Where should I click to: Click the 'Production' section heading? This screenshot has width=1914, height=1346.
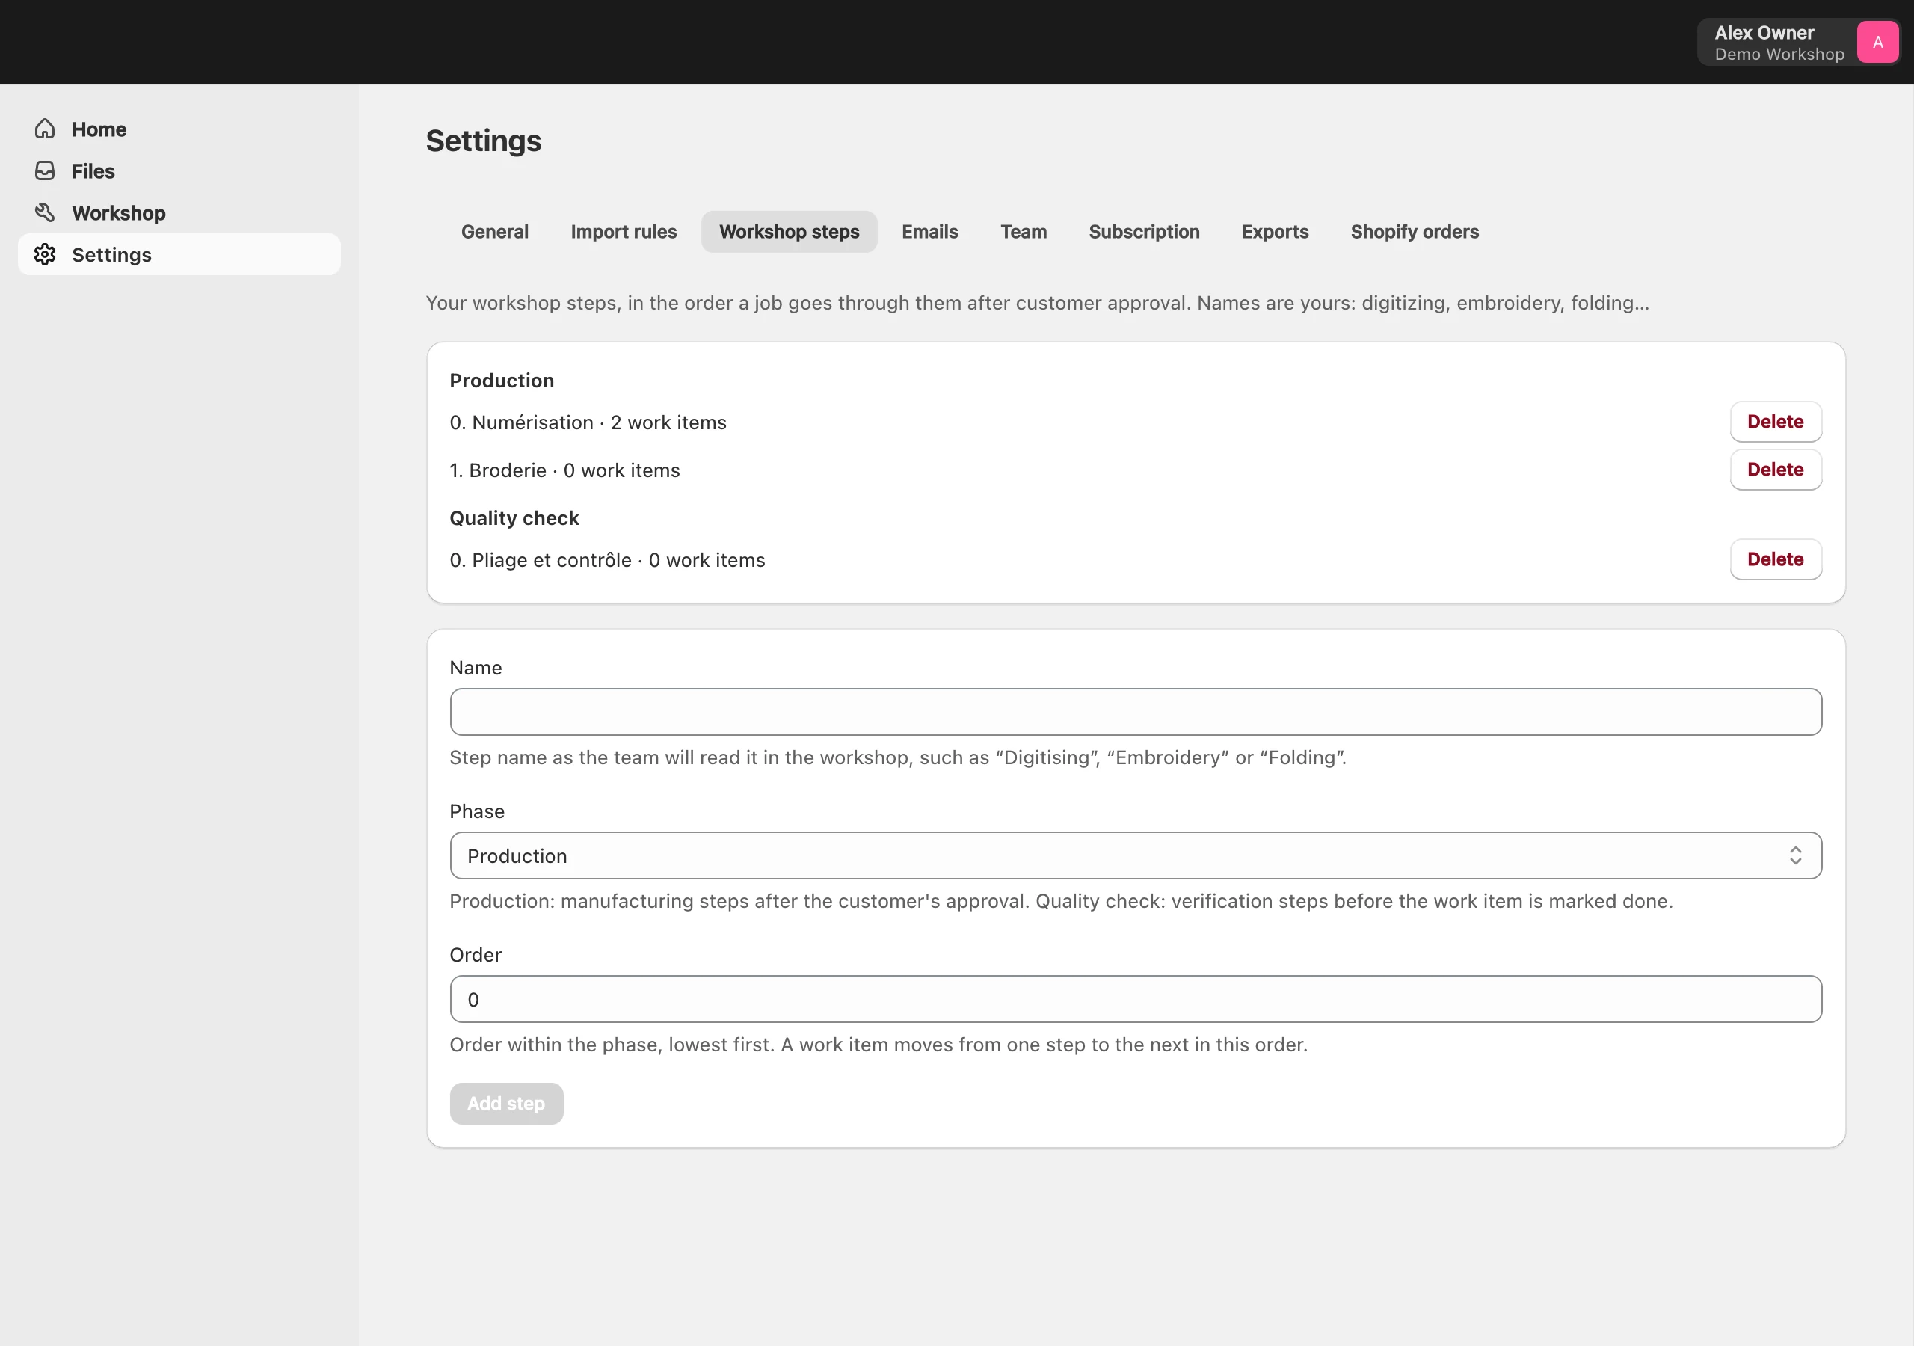[501, 381]
